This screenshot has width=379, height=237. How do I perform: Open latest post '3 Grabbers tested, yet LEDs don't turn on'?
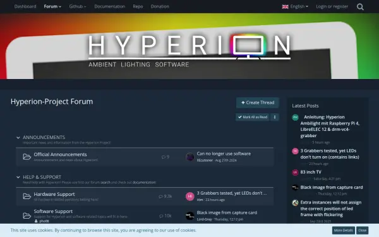coord(330,154)
